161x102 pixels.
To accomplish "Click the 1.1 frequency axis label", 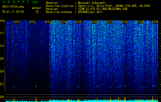I will (2, 33).
